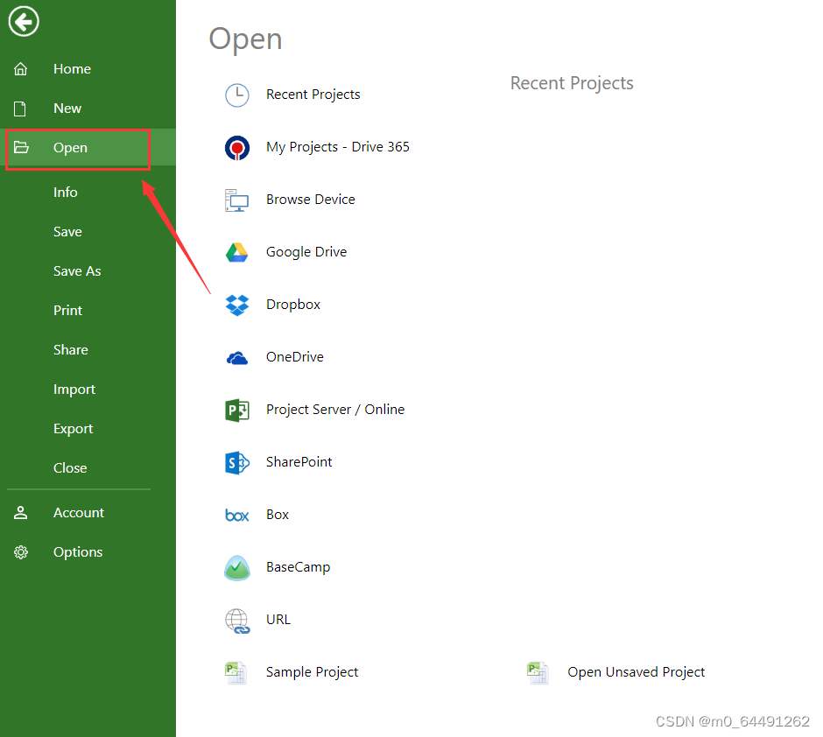Open the Print page
Image resolution: width=823 pixels, height=737 pixels.
[67, 310]
